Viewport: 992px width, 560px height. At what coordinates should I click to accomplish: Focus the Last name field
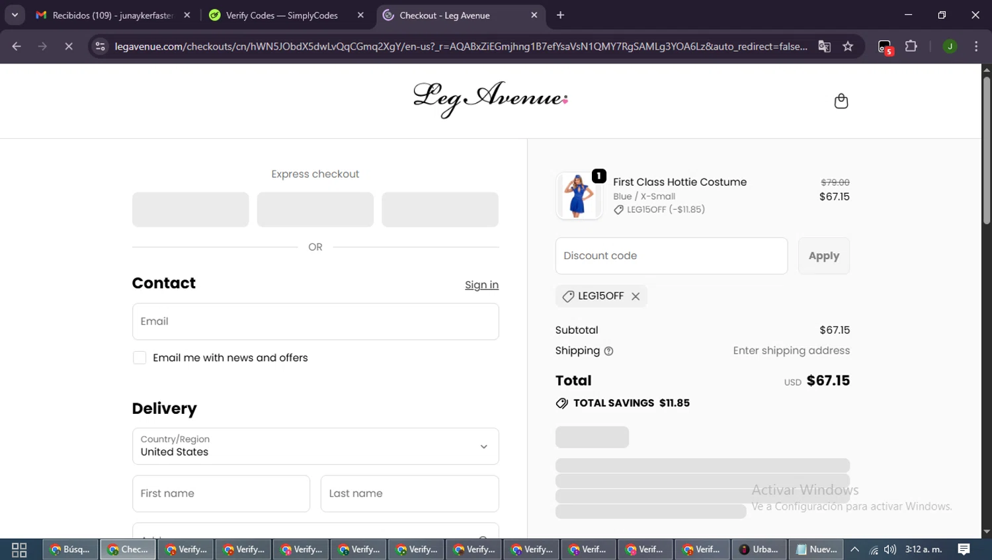[x=409, y=493]
